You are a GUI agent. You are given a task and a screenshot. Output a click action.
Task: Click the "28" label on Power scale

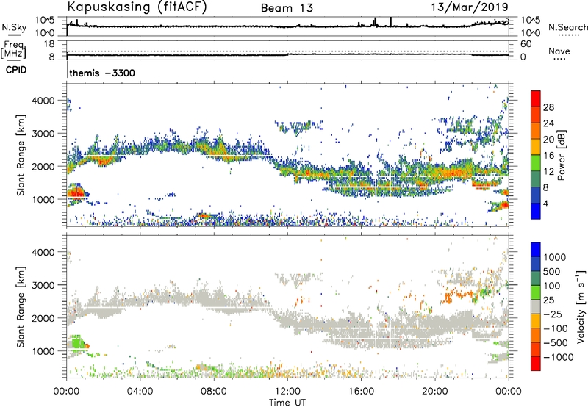[548, 107]
